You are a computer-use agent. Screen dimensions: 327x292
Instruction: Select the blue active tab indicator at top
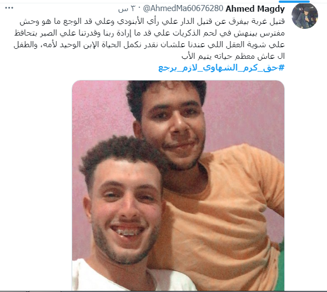click(294, 2)
